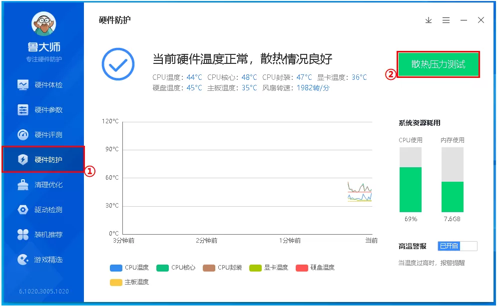This screenshot has height=307, width=498.
Task: Click the 鲁大师 avatar logo
Action: pos(43,23)
